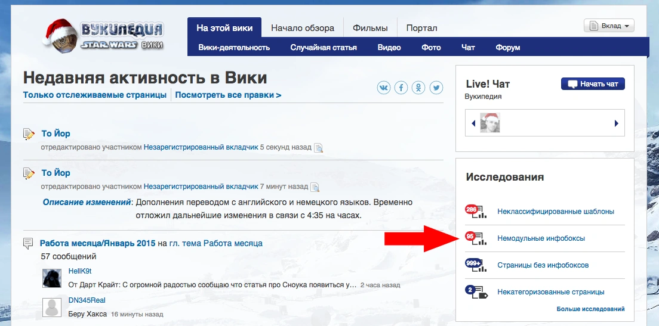Open second 'То Йор' article link

coord(56,173)
